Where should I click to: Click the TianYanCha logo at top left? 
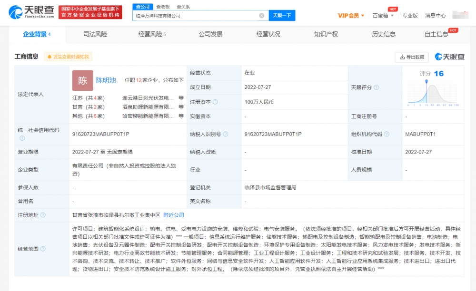pos(31,12)
